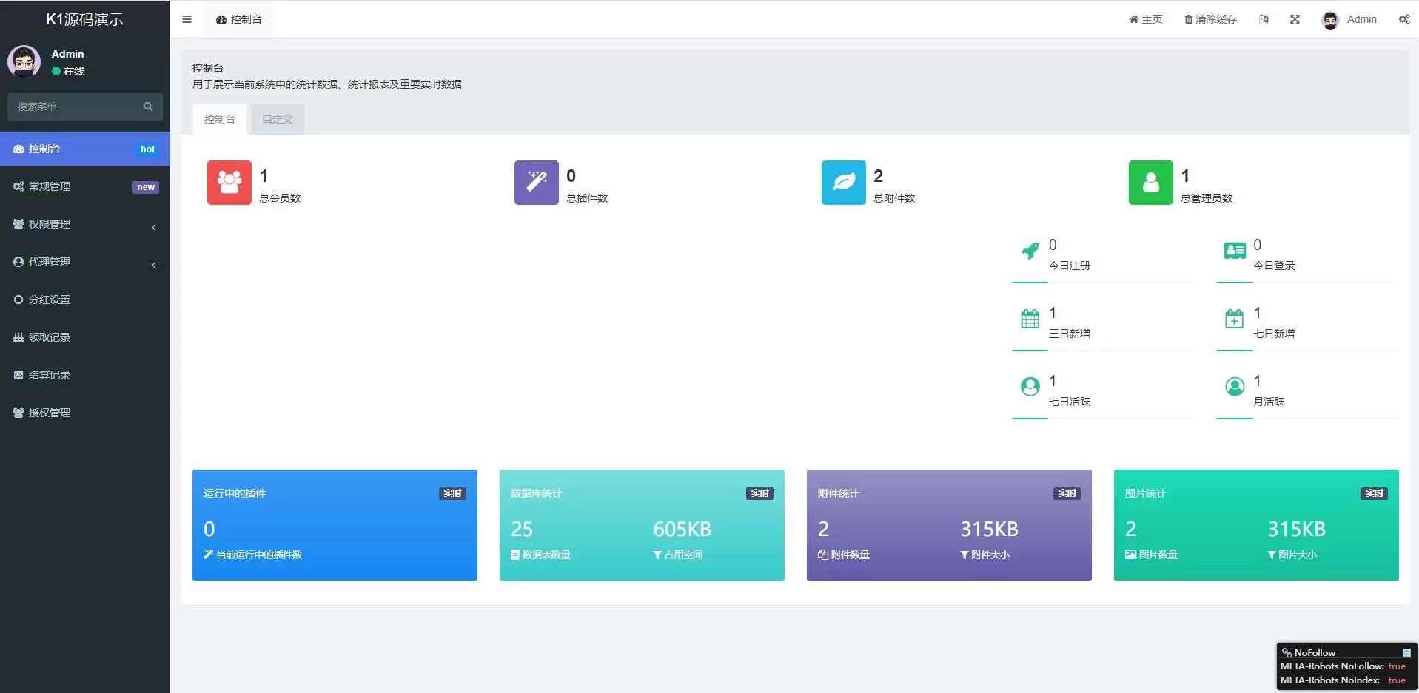Open the language switch icon
The width and height of the screenshot is (1419, 693).
(x=1264, y=19)
